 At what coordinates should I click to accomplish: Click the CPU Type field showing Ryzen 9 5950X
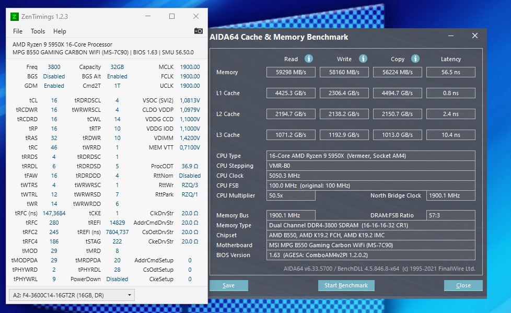tap(371, 156)
